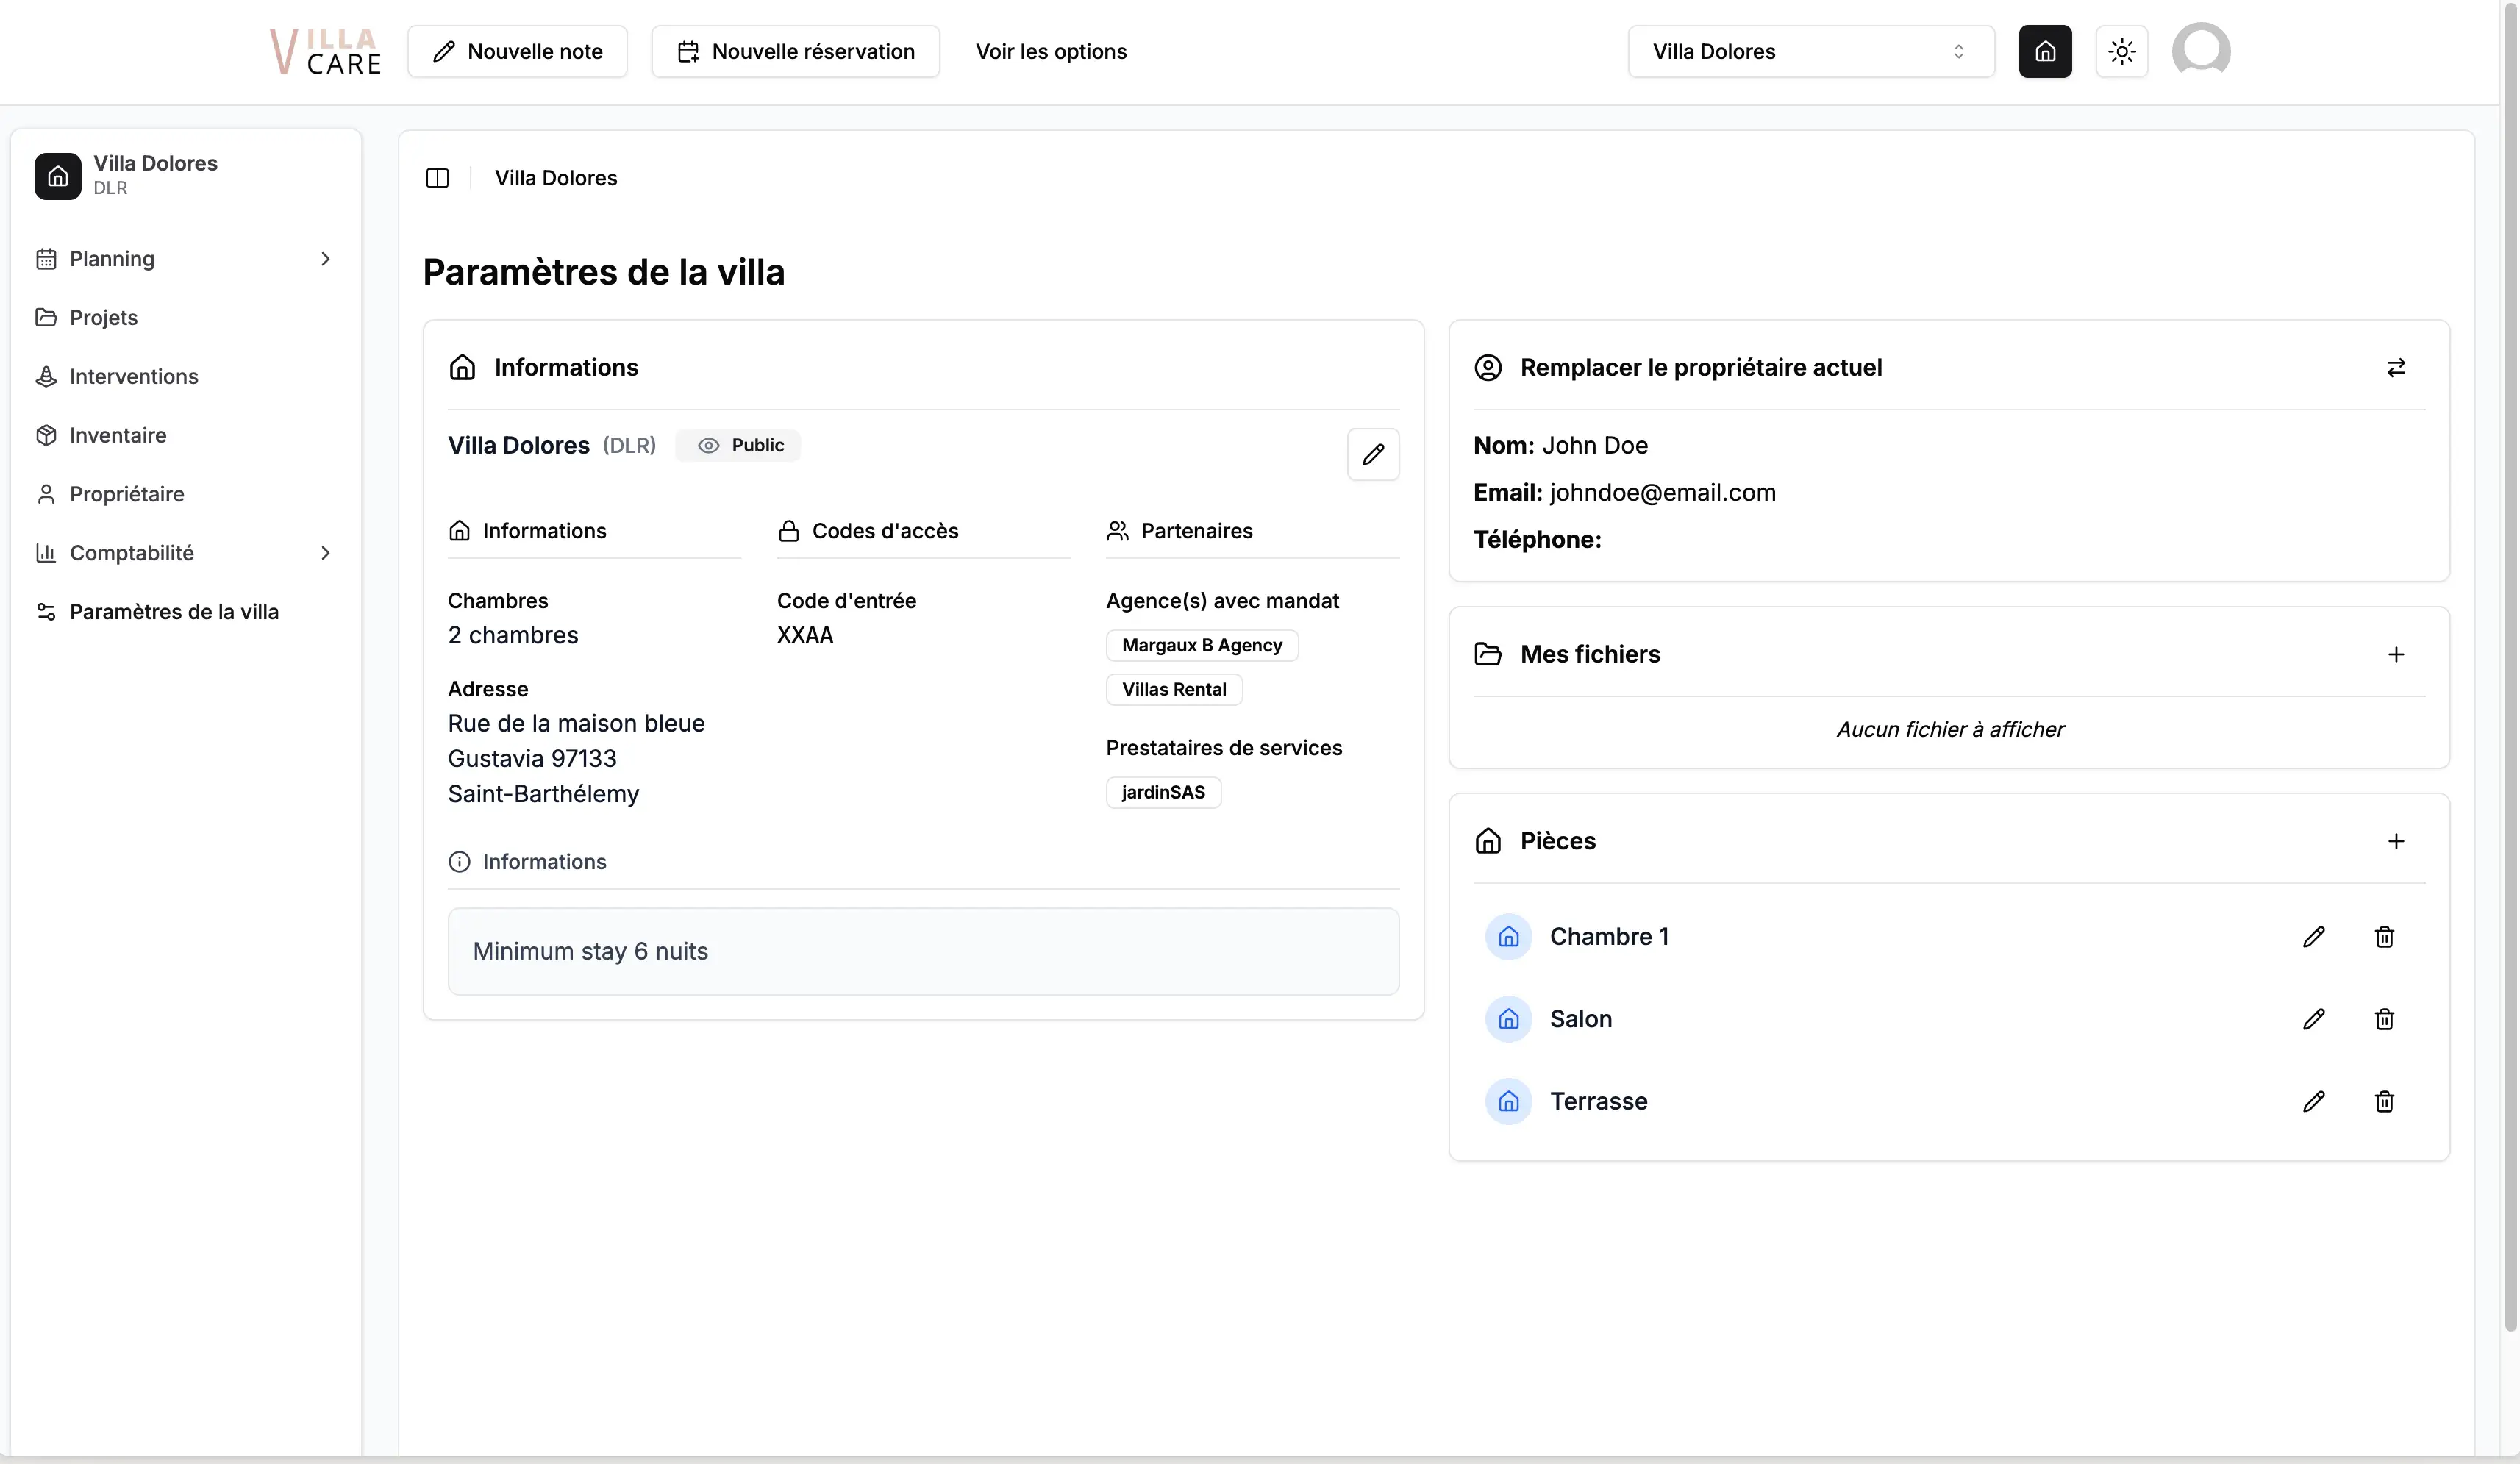Delete the Salon room
Screen dimensions: 2520x1464
tap(2384, 1019)
